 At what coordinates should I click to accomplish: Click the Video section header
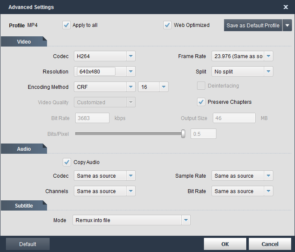(x=24, y=41)
